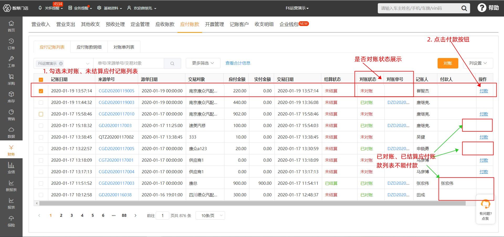Viewport: 504px width, 237px height.
Task: Check the row for QTZ20200117002
Action: tap(41, 137)
